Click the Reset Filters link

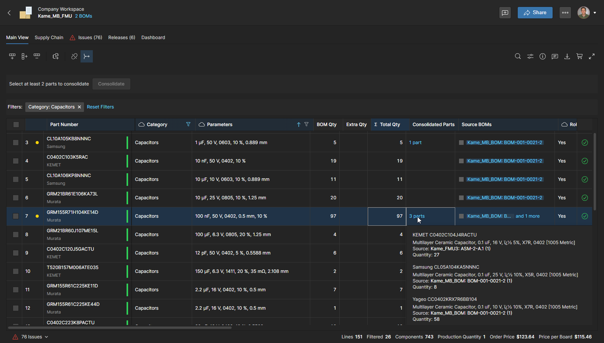tap(100, 107)
